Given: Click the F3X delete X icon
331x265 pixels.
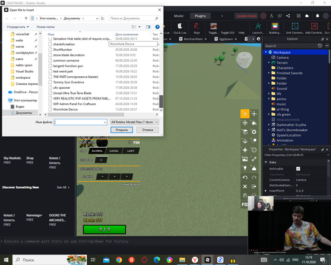Looking at the screenshot, I should coord(245,186).
